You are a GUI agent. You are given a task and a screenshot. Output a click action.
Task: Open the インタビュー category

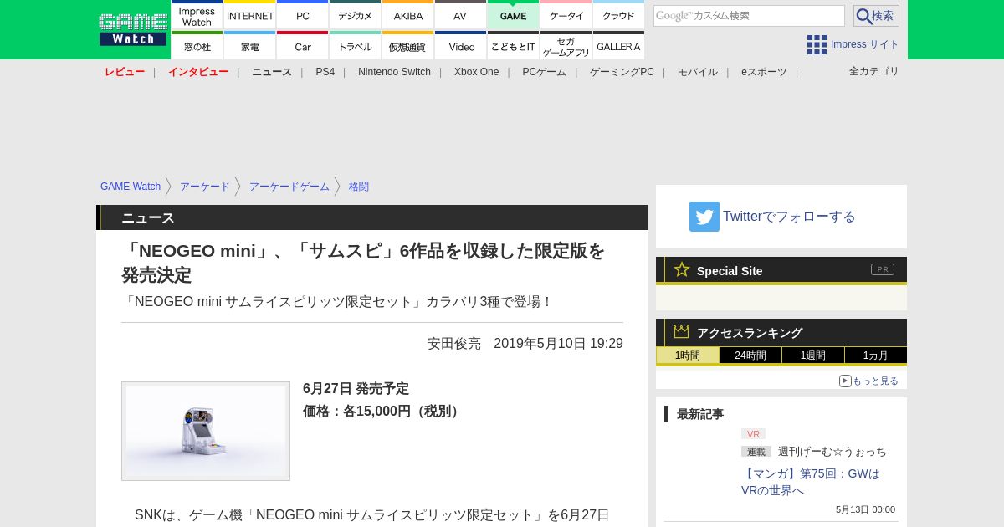pyautogui.click(x=198, y=72)
